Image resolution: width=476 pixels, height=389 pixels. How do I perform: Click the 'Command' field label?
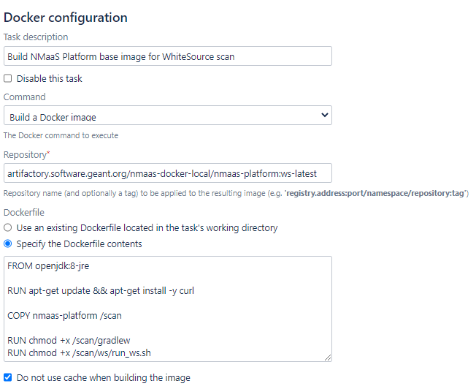(25, 97)
